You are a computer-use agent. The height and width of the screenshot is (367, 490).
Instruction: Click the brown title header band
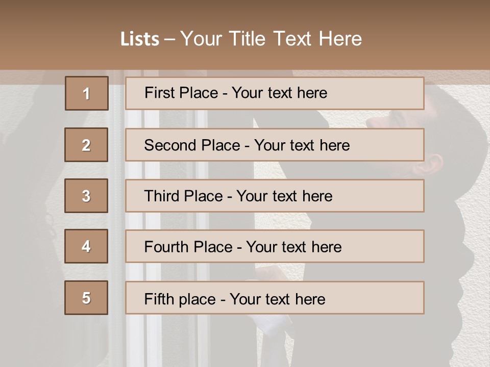245,35
